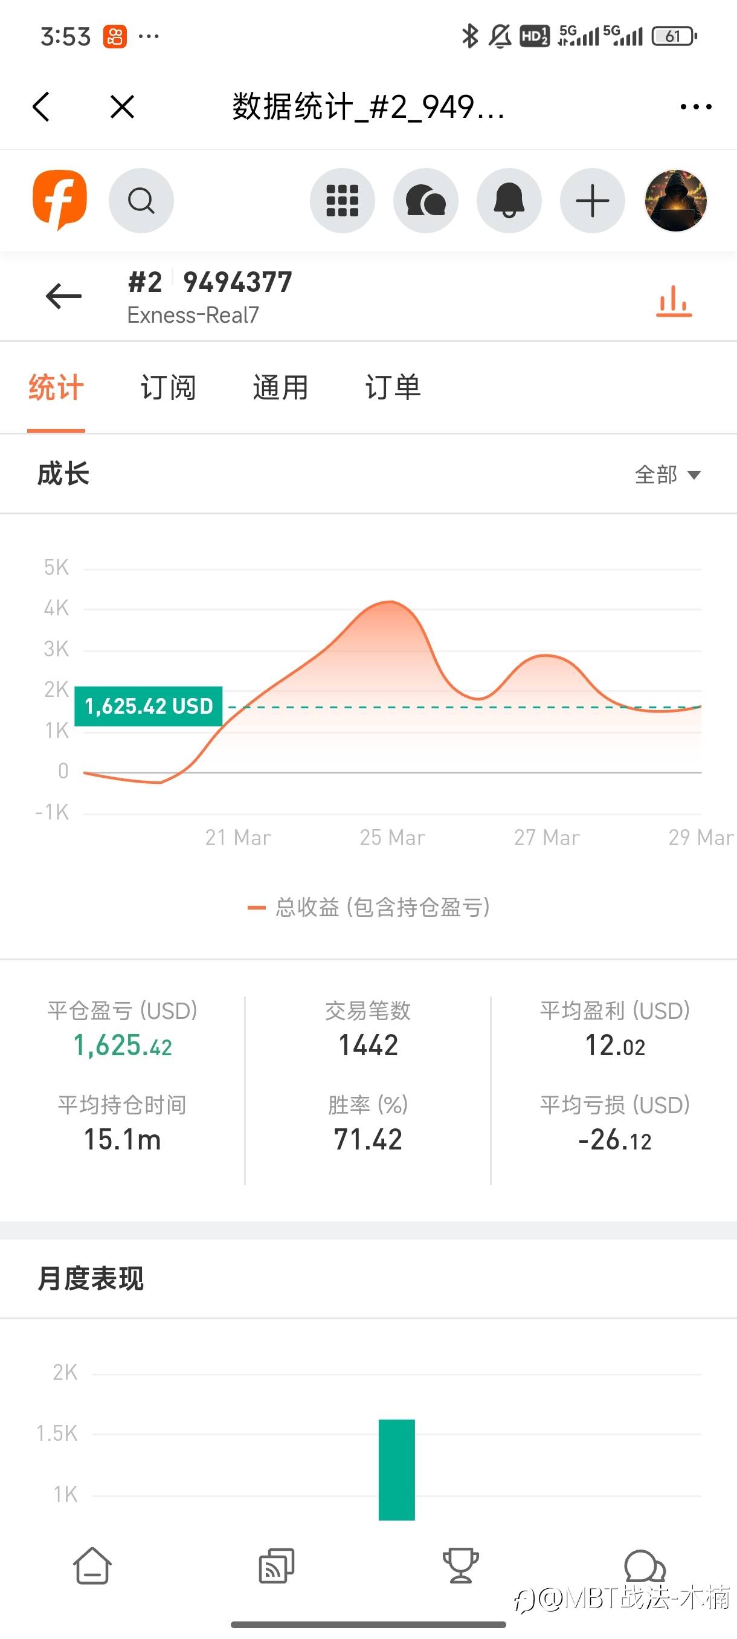
Task: Tap the Exness-Real7 server name
Action: pyautogui.click(x=193, y=315)
